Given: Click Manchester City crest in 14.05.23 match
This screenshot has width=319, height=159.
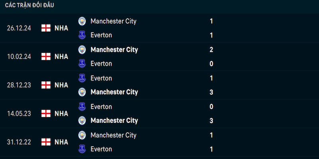Looking at the screenshot, I should [82, 120].
